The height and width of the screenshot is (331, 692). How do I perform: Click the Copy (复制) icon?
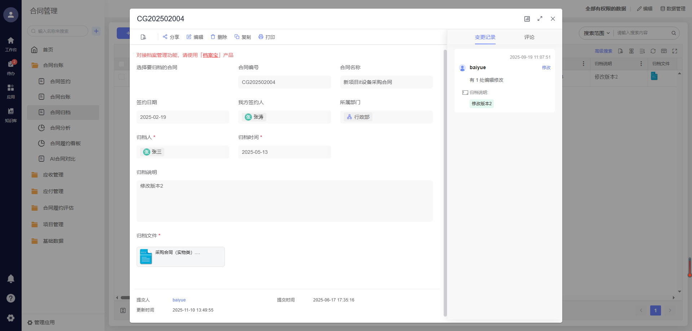point(237,37)
